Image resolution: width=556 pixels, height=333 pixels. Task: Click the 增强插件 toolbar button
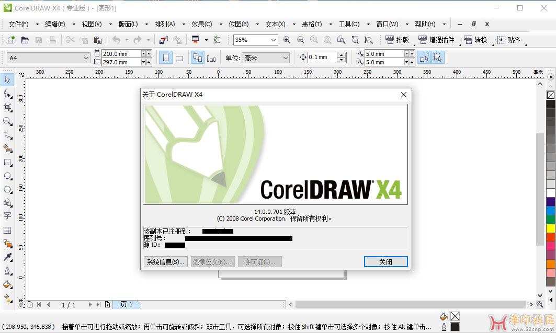point(437,40)
